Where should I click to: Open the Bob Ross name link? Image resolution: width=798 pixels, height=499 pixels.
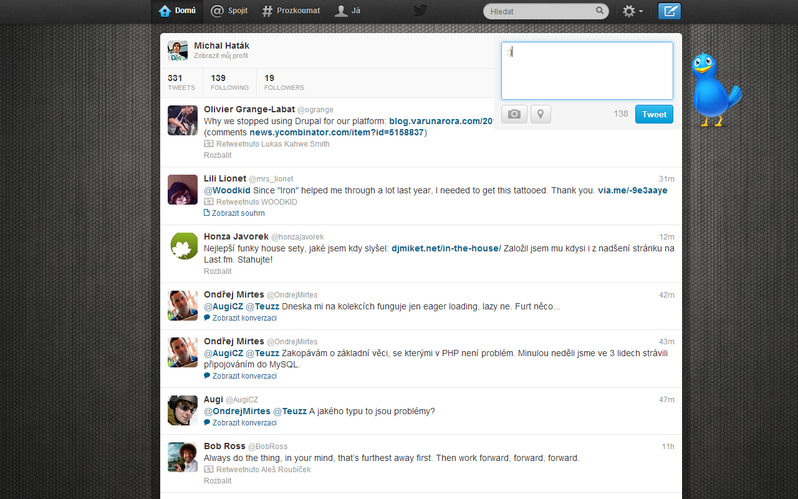pos(224,446)
